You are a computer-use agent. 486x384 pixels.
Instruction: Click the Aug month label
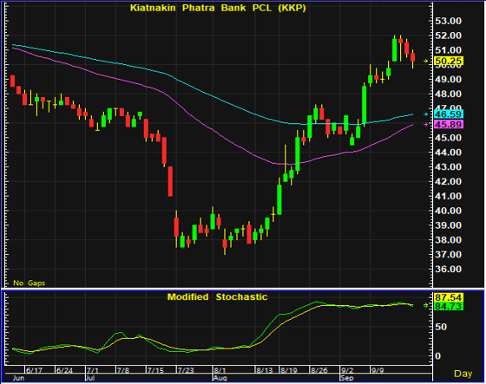coord(220,378)
